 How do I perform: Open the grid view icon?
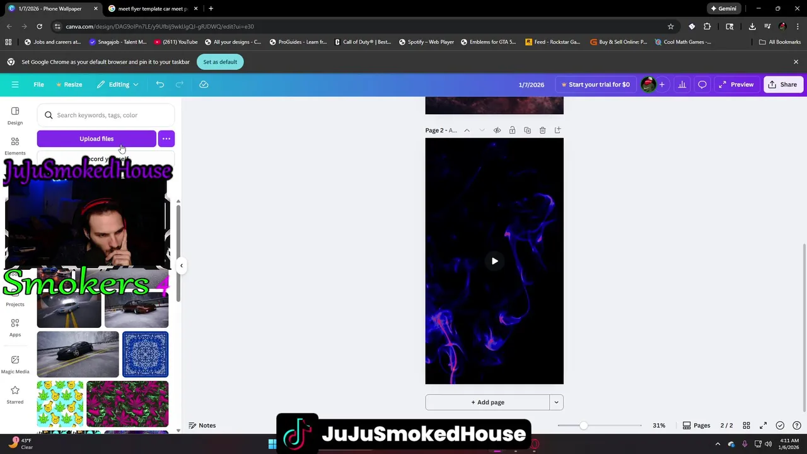coord(746,426)
